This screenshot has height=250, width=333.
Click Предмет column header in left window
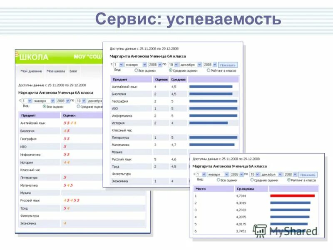(40, 115)
